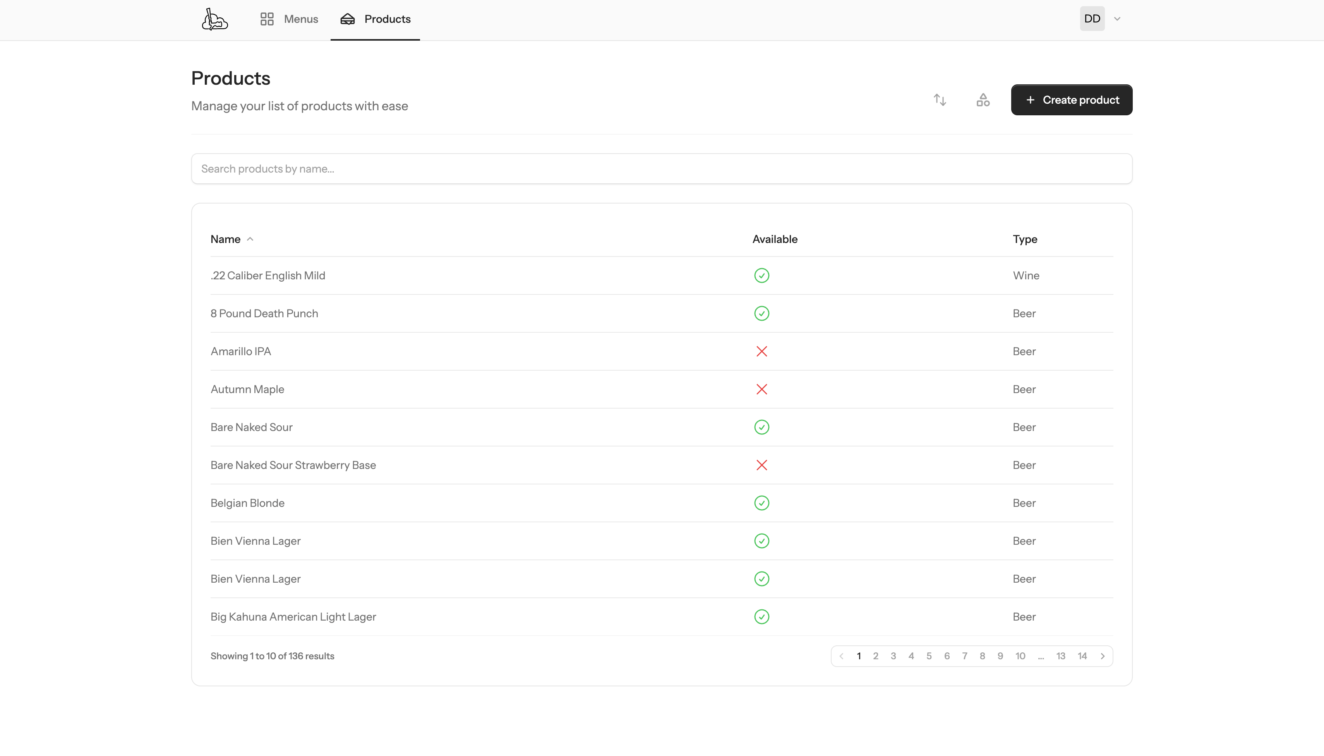The image size is (1324, 756).
Task: Click the Create product button
Action: 1071,100
